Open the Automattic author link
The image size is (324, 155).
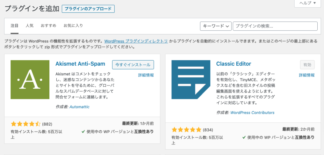coord(79,107)
